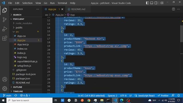Viewport: 183px width, 103px height.
Task: Open Chrome from taskbar
Action: [x=89, y=100]
